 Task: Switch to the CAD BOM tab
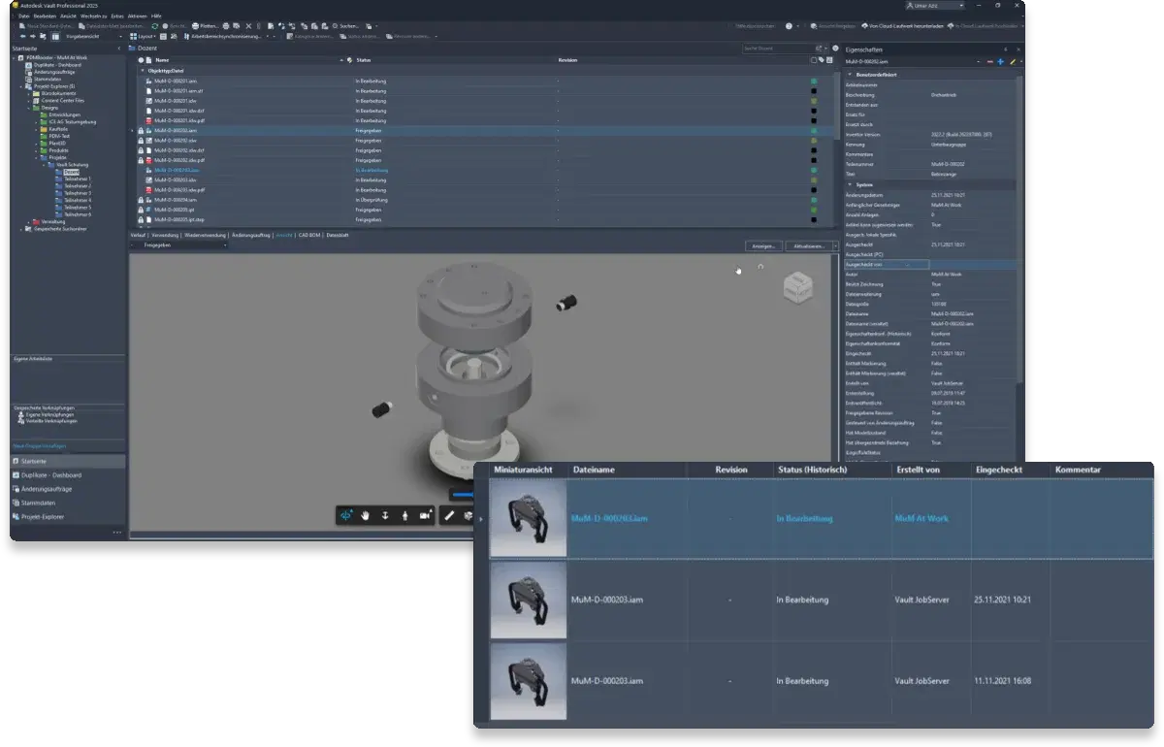pos(309,235)
